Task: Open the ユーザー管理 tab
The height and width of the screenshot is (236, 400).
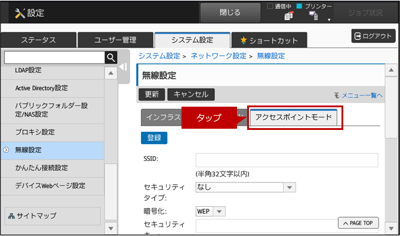Action: click(x=116, y=40)
